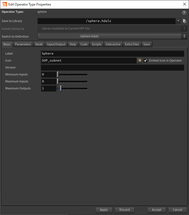Viewport: 189px width, 215px height.
Task: Open the Extra Files tab
Action: pos(132,44)
